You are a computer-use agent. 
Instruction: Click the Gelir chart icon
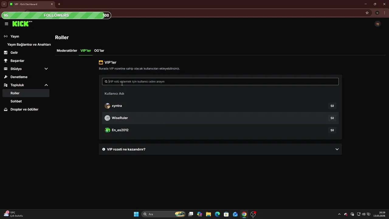pos(5,53)
